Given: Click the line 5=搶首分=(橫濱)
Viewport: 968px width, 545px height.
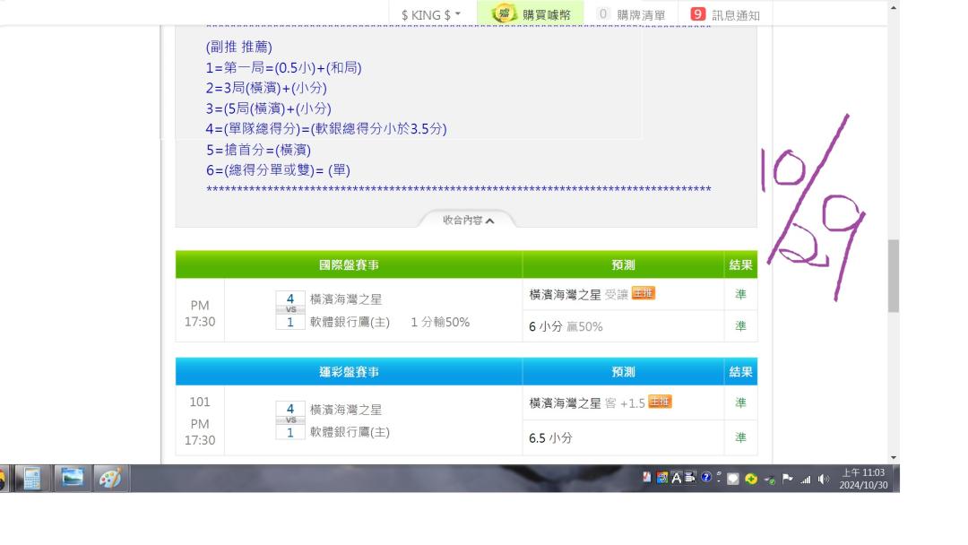Looking at the screenshot, I should [x=259, y=150].
